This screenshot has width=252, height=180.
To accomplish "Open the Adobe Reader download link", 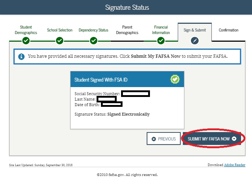I will [x=235, y=165].
